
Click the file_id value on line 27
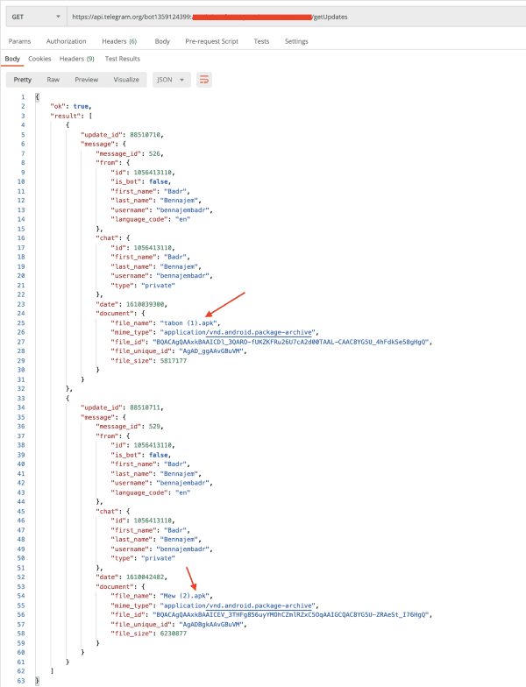290,342
